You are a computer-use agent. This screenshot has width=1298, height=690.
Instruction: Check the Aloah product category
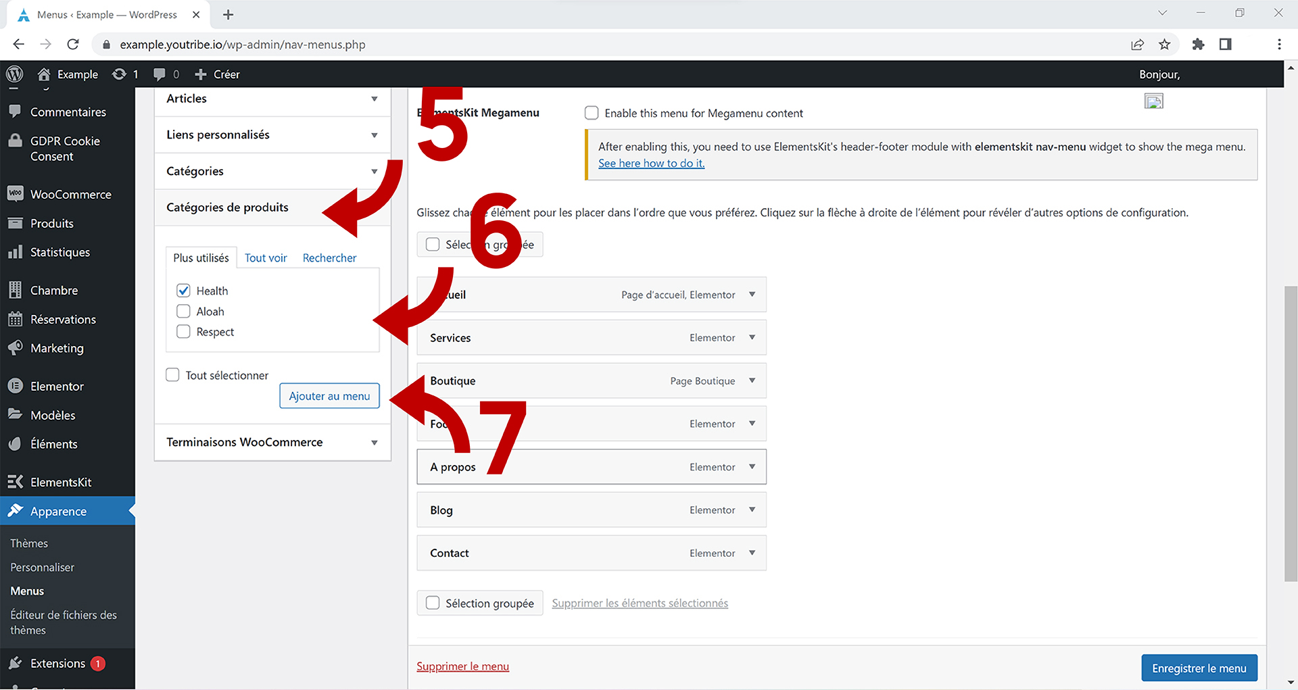[183, 311]
